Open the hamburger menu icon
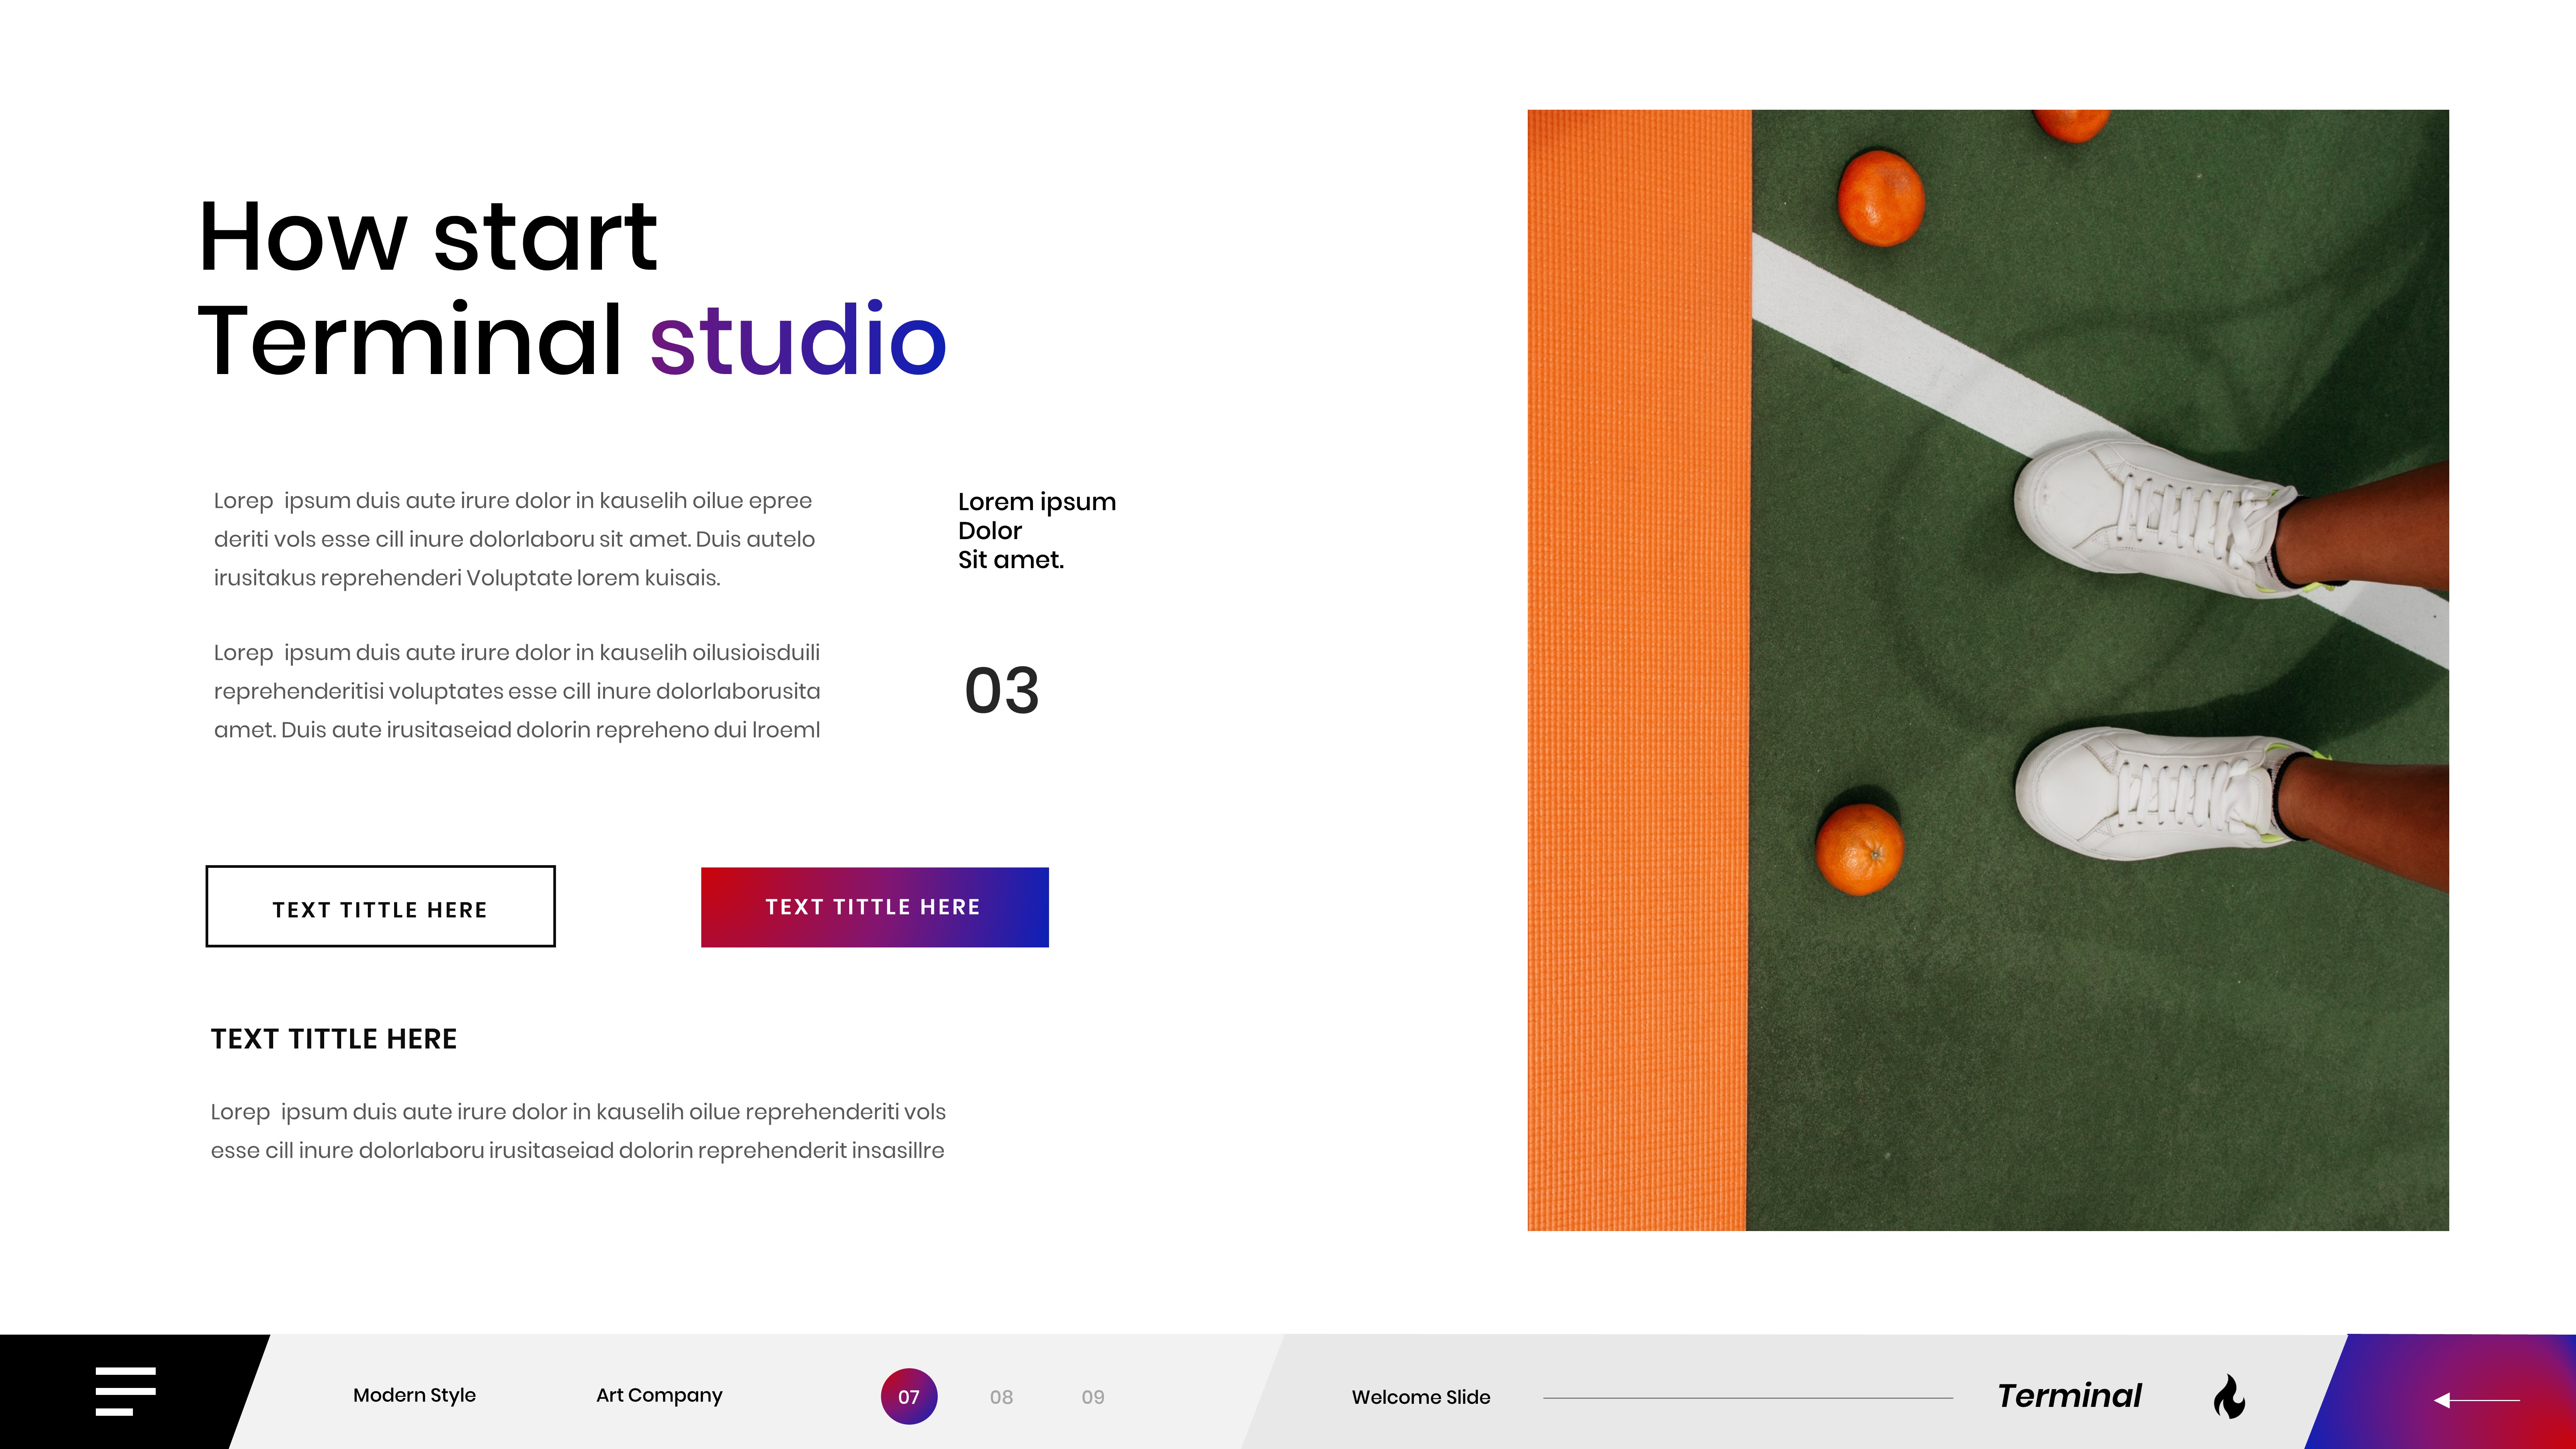Image resolution: width=2576 pixels, height=1449 pixels. 125,1391
